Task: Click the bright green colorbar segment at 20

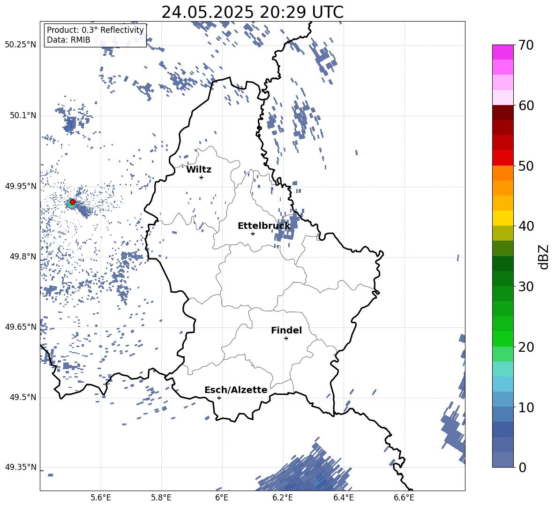Action: pyautogui.click(x=503, y=339)
